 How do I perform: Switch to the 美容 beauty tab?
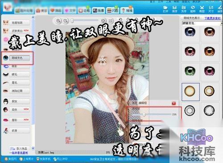pyautogui.click(x=41, y=11)
